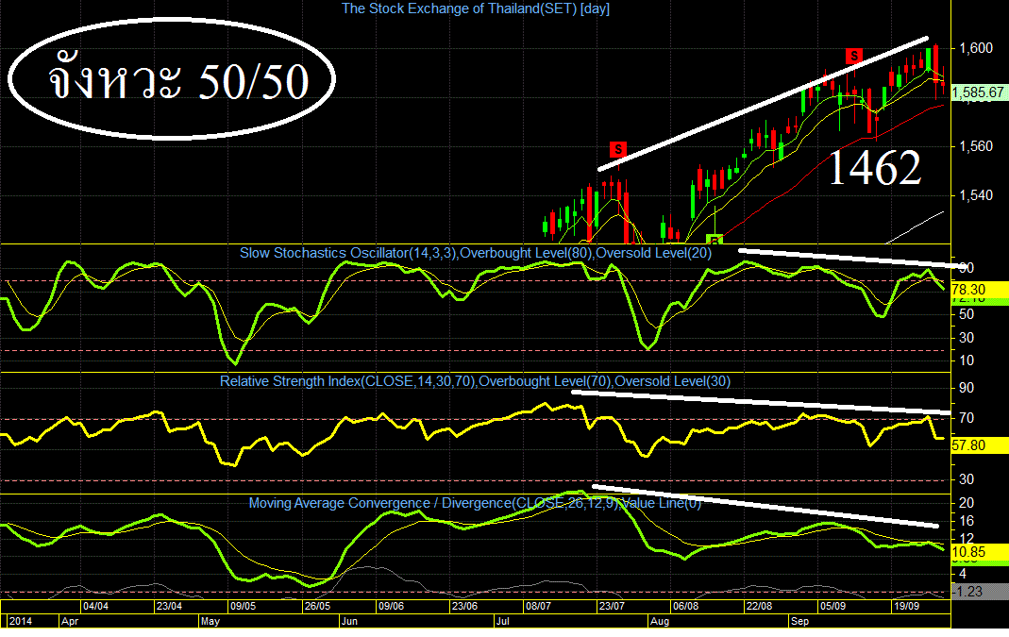Click the MACD value tag 10.85
This screenshot has width=1009, height=637.
click(x=980, y=552)
